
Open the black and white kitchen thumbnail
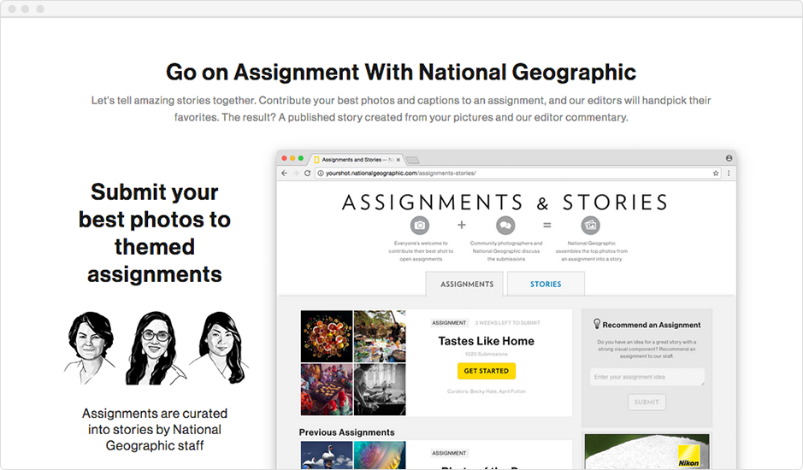tap(380, 389)
